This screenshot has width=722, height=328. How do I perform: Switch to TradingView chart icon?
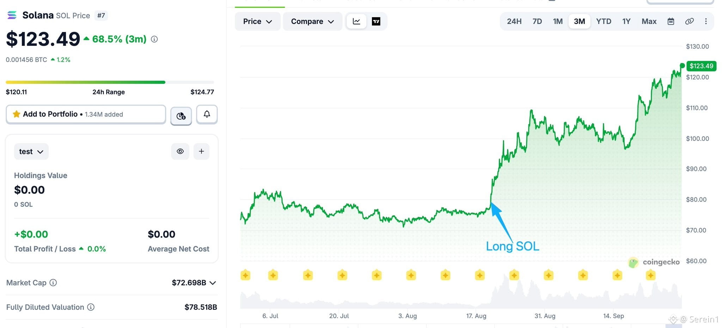(x=376, y=21)
